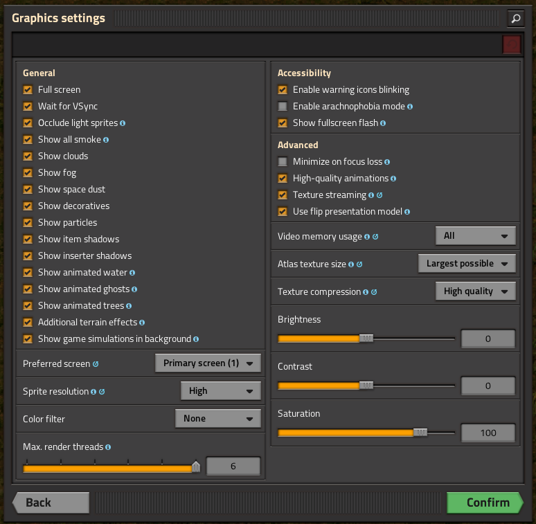536x524 pixels.
Task: Click the Max. render threads slider handle
Action: point(196,467)
